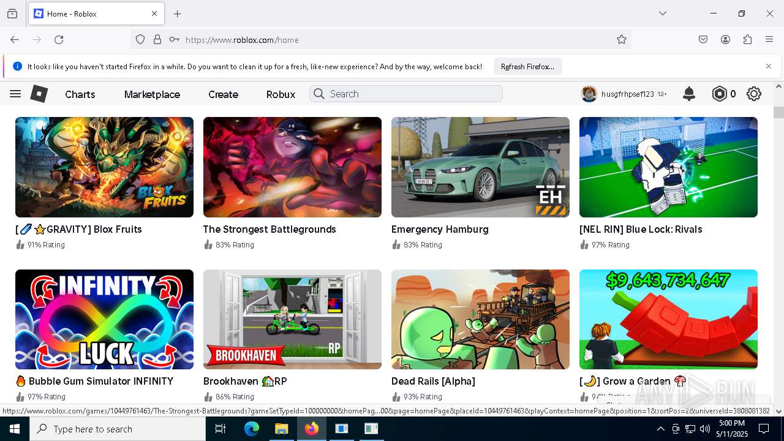Click the Windows taskbar search box
The height and width of the screenshot is (441, 784).
[x=118, y=429]
